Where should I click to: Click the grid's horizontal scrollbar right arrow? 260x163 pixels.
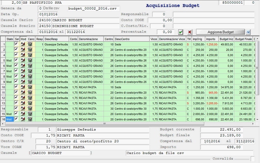pyautogui.click(x=253, y=124)
